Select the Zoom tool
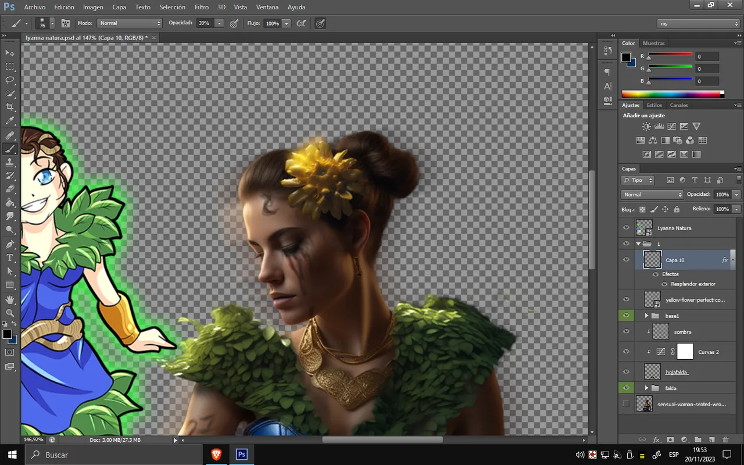 pyautogui.click(x=10, y=313)
